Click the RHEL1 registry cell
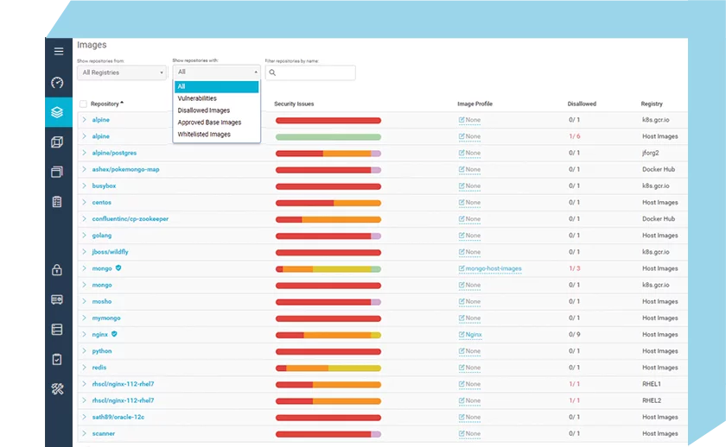The width and height of the screenshot is (726, 447). 652,384
